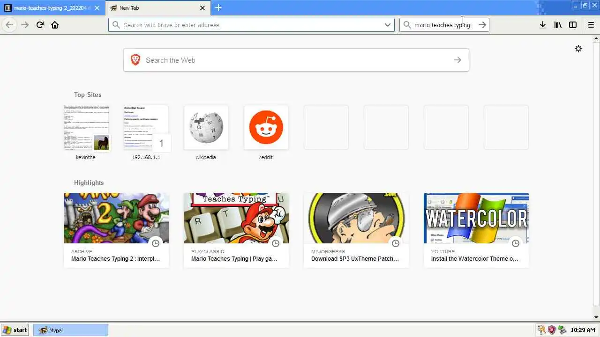The image size is (600, 337).
Task: Open the Playclassic Mario Teaches Typing card
Action: point(236,230)
